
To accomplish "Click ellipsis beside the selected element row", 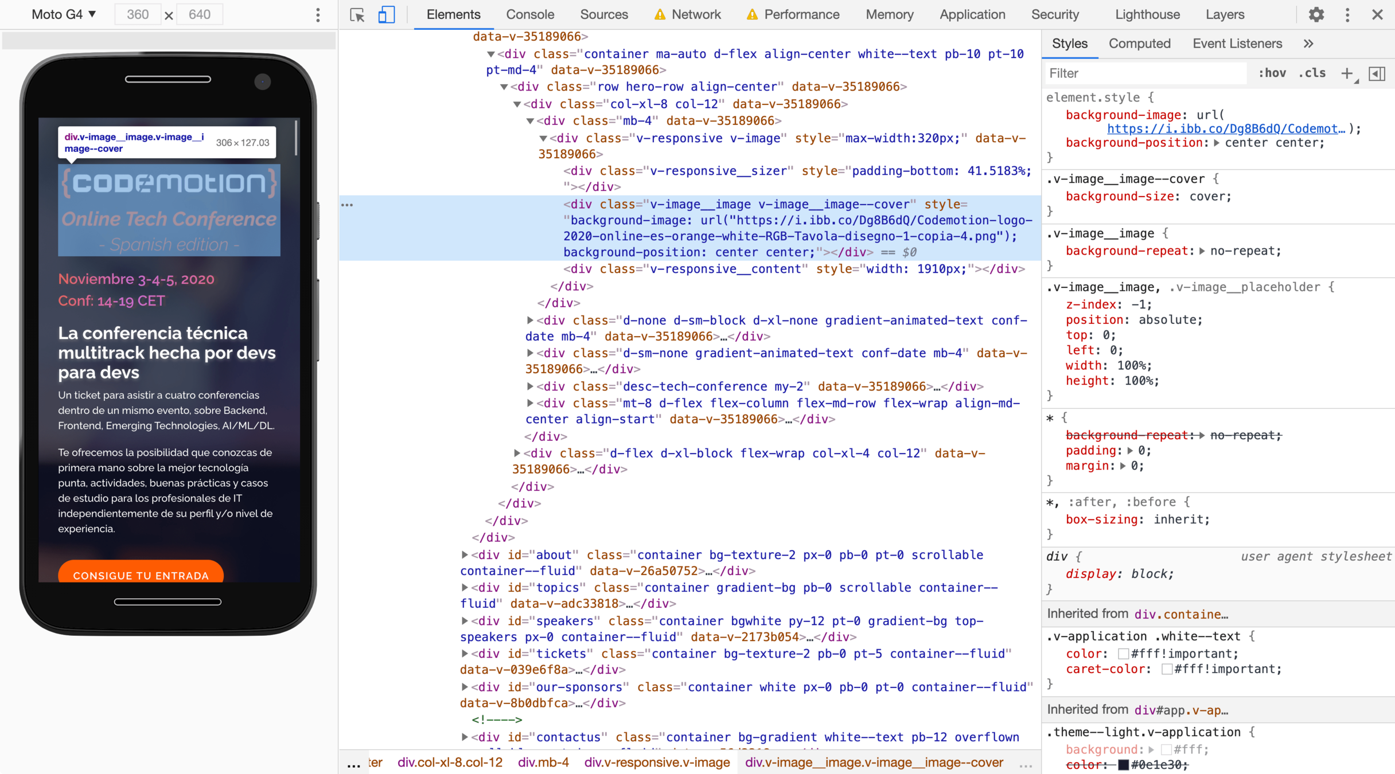I will coord(348,205).
